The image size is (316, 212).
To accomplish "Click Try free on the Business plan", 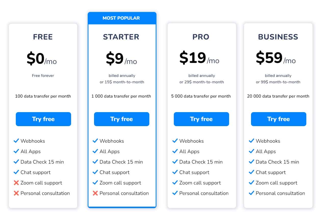I will coord(278,119).
